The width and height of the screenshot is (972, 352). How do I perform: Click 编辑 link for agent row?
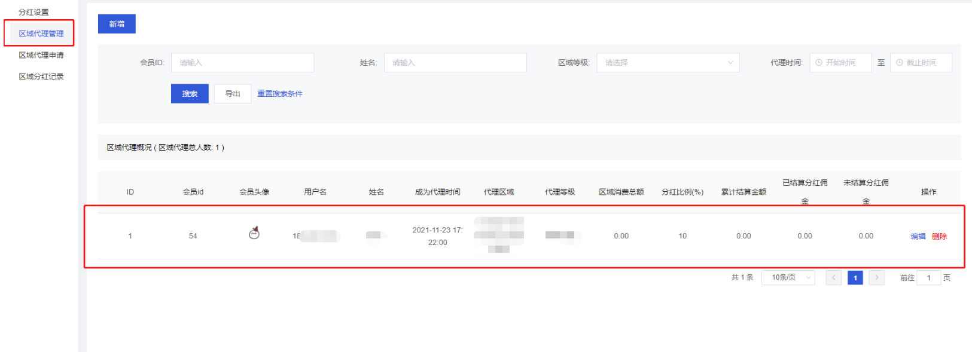[918, 237]
